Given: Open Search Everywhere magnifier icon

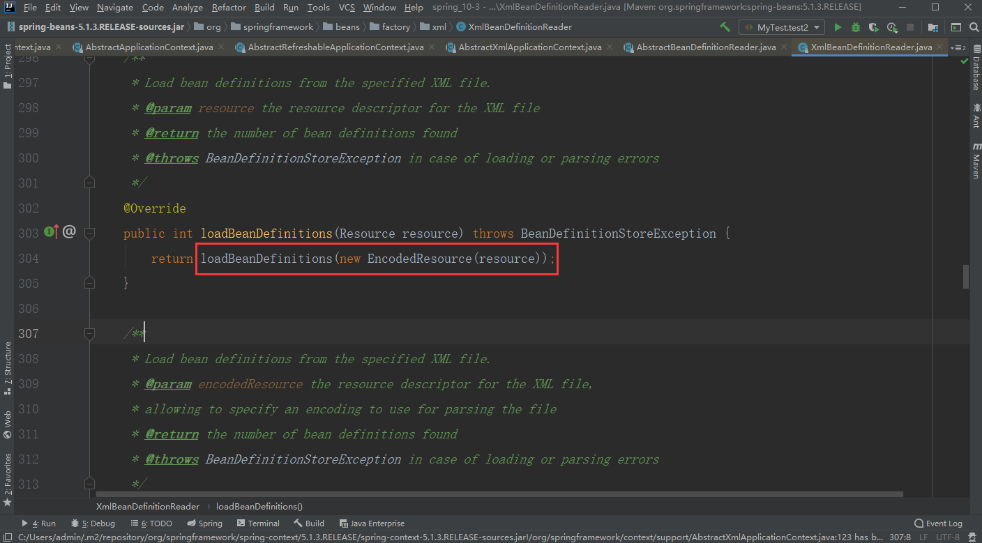Looking at the screenshot, I should click(974, 27).
